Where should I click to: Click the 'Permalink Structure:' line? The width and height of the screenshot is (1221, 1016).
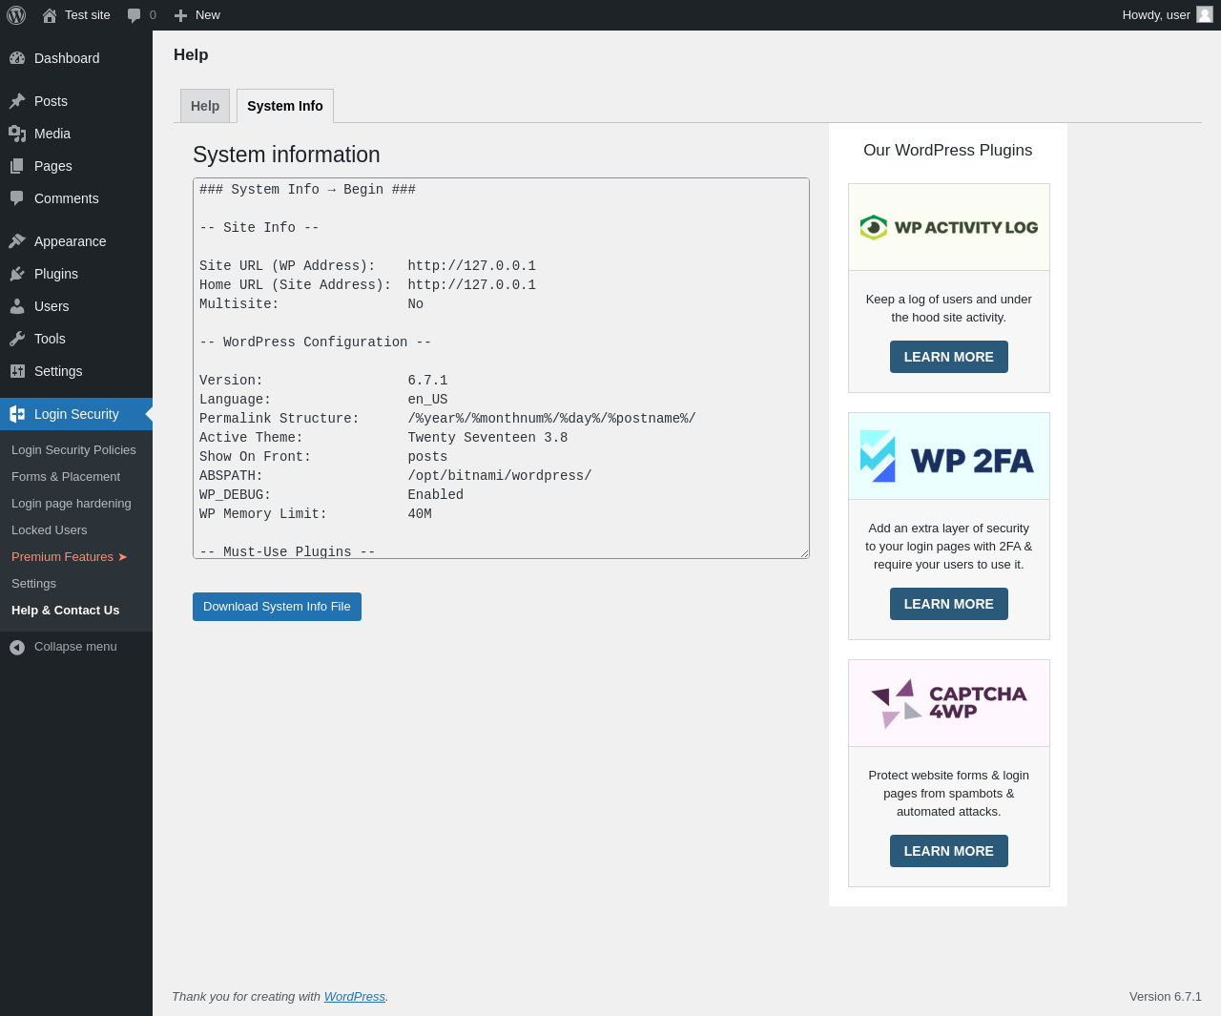447,419
